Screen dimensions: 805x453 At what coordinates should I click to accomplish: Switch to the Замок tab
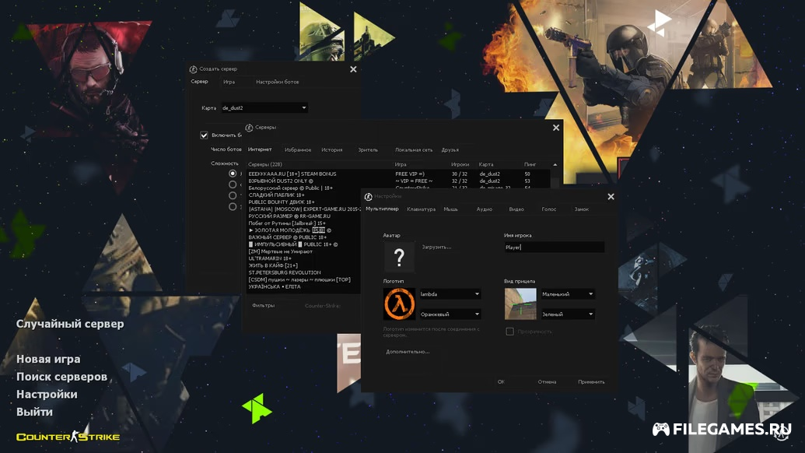pos(582,209)
